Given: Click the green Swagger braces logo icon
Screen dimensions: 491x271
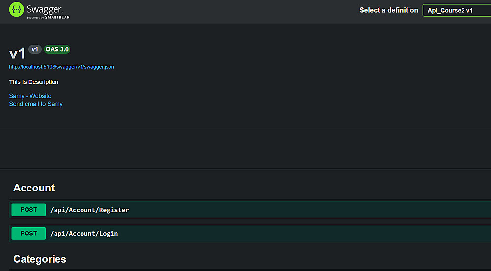Looking at the screenshot, I should (17, 10).
